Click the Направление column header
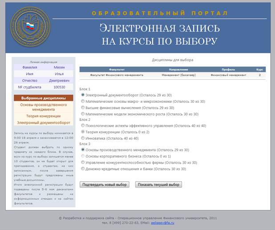Screen dimensions: 275x230 point(178,69)
